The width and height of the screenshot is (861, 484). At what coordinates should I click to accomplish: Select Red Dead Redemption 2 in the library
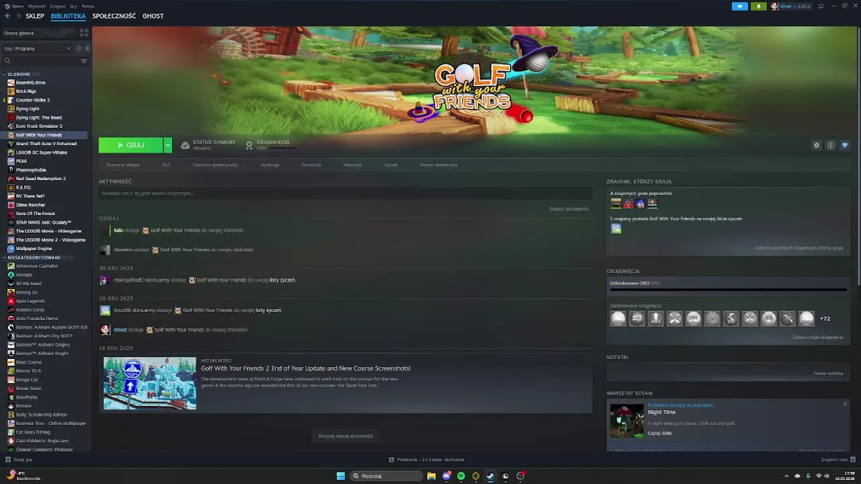[x=40, y=179]
